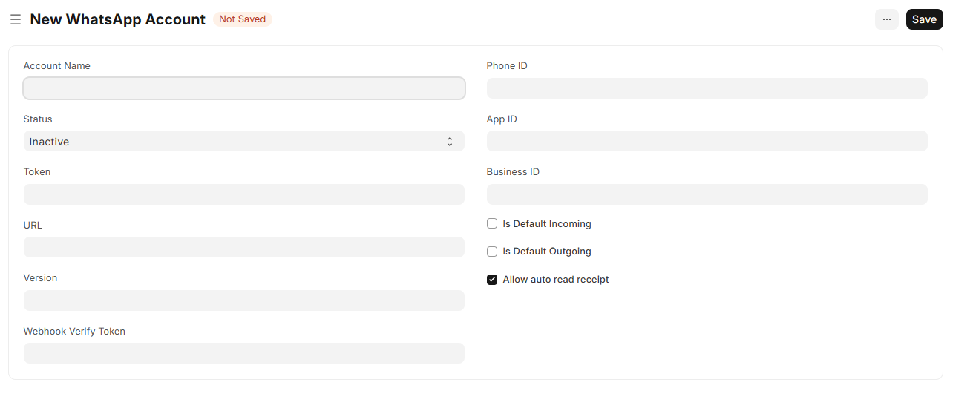Open the three-dots more options menu
This screenshot has height=414, width=970.
tap(887, 19)
